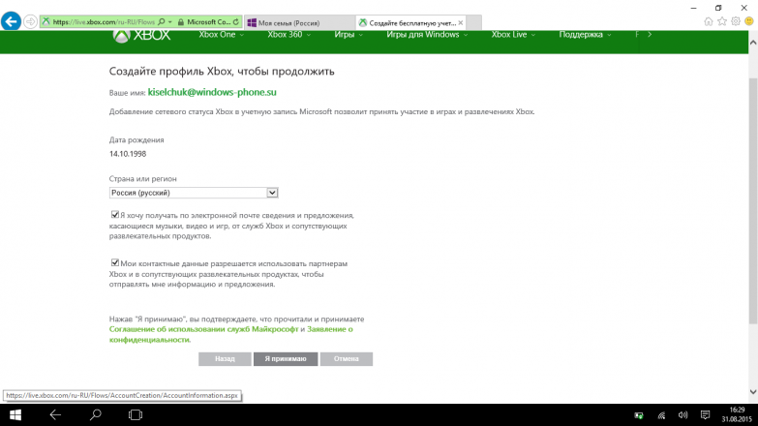This screenshot has width=758, height=426.
Task: Click the taskbar search magnifier icon
Action: tap(96, 415)
